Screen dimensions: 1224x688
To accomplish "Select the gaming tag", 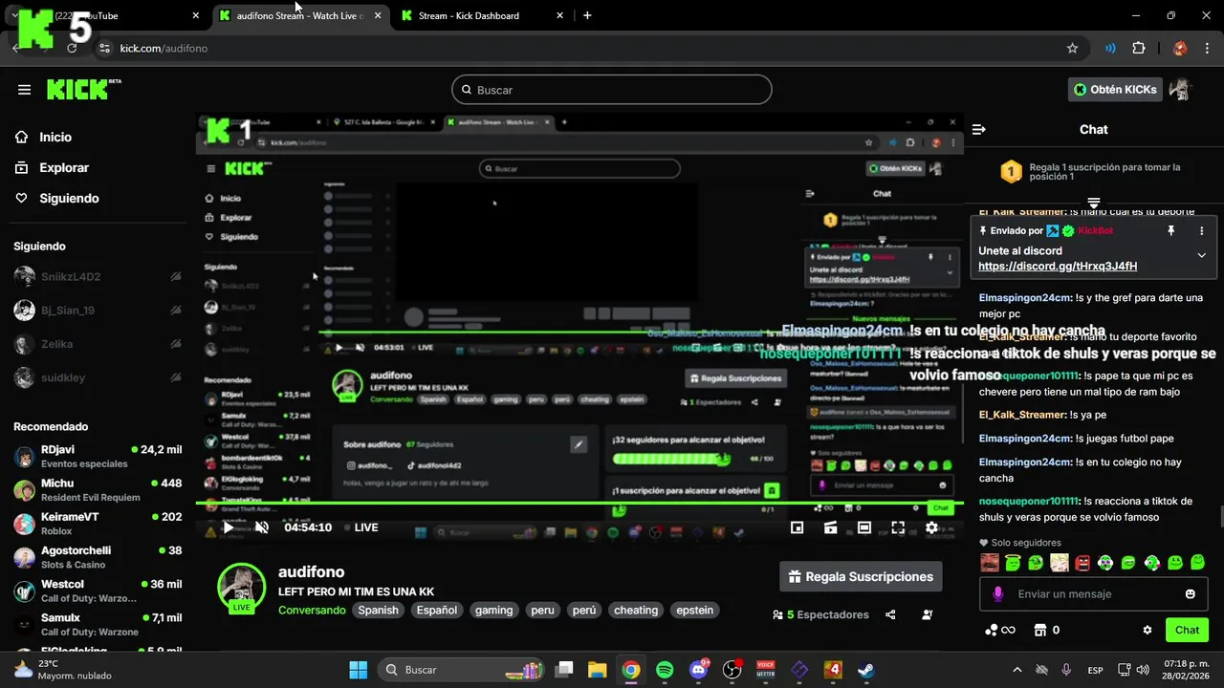I will (x=494, y=611).
